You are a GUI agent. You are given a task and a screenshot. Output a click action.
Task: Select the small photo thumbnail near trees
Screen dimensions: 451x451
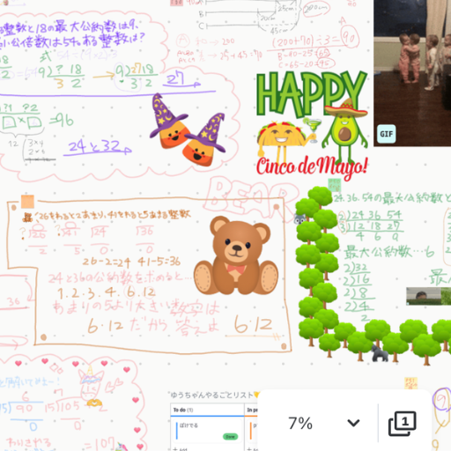point(428,296)
